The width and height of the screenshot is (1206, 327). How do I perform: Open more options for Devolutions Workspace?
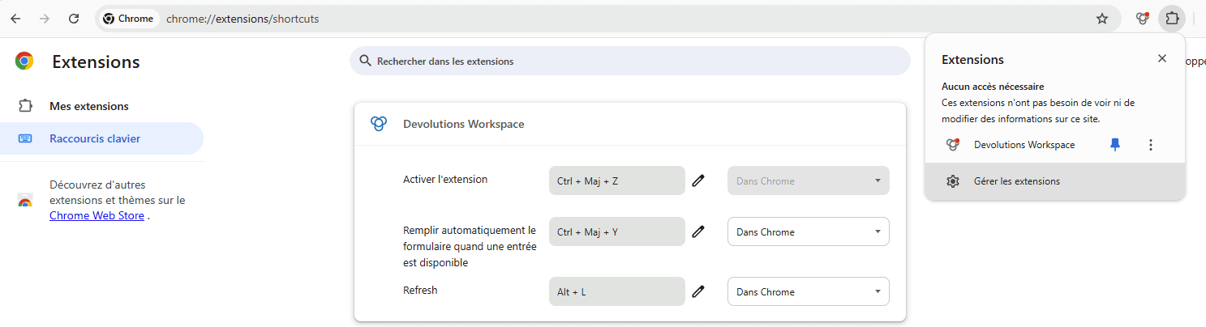tap(1150, 145)
